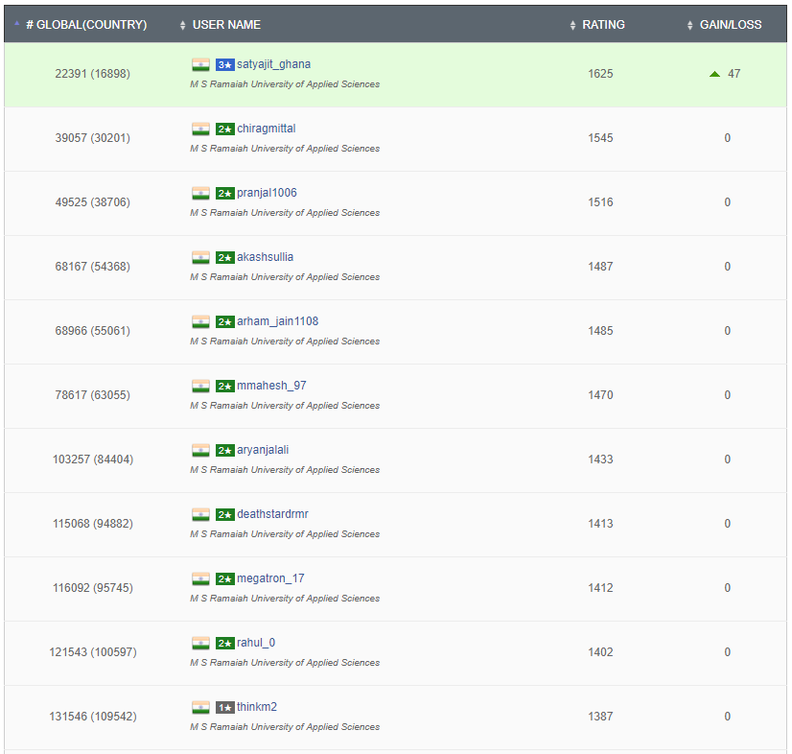Open pranjal1006 user profile
This screenshot has height=754, width=792.
[x=267, y=193]
